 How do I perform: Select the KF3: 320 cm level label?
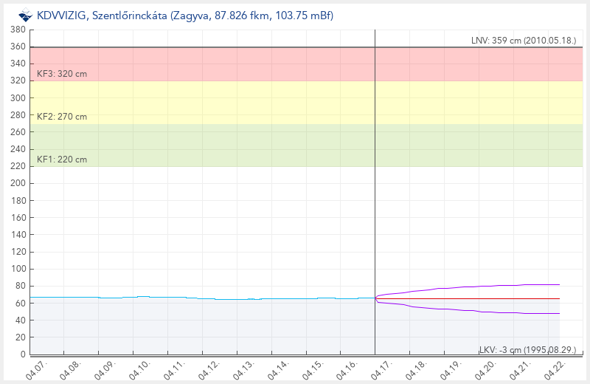(62, 74)
